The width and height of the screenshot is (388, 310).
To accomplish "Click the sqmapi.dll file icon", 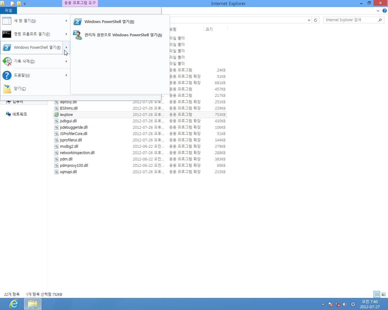I will (56, 172).
